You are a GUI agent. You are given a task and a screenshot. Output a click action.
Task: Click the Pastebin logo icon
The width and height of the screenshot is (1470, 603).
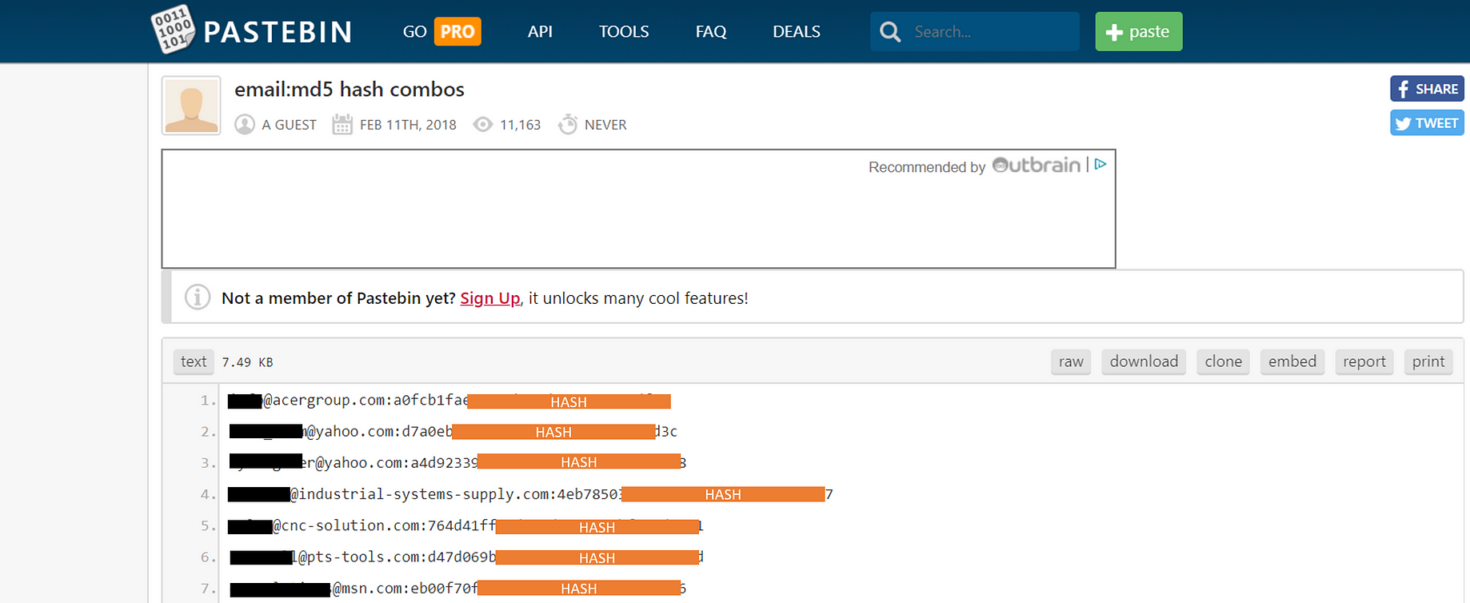tap(173, 30)
